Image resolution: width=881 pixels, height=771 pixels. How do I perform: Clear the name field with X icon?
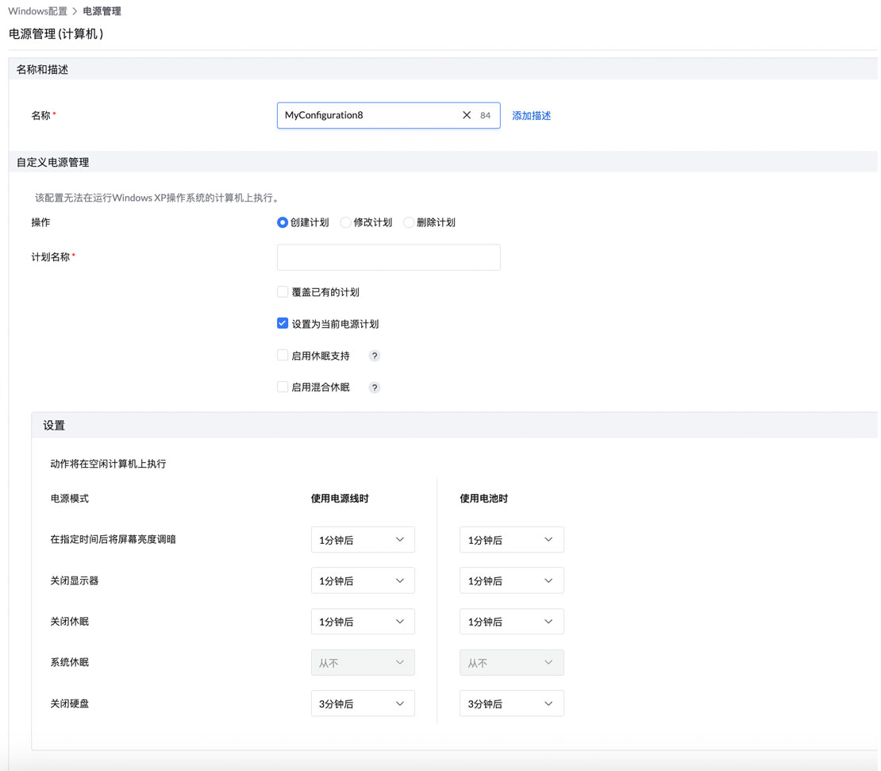coord(467,115)
